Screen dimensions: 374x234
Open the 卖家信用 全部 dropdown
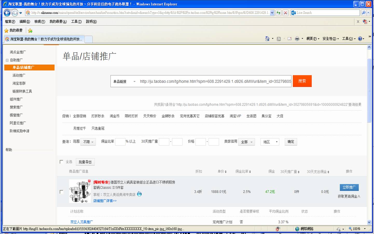[247, 142]
